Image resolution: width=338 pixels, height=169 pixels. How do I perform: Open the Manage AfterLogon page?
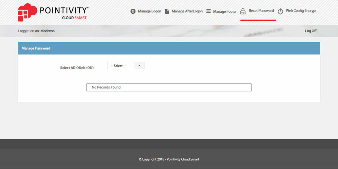point(187,11)
